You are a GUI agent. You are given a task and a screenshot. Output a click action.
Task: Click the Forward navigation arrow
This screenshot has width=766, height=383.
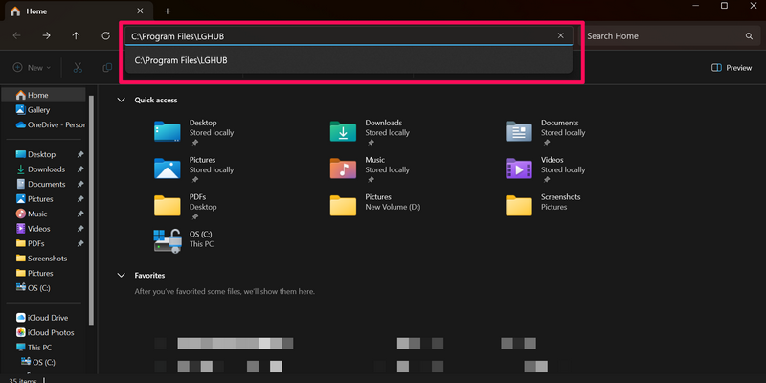tap(46, 35)
